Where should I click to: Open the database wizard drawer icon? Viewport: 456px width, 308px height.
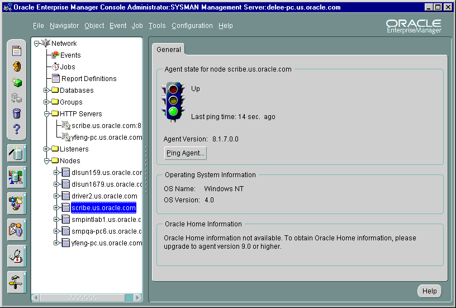pyautogui.click(x=17, y=153)
